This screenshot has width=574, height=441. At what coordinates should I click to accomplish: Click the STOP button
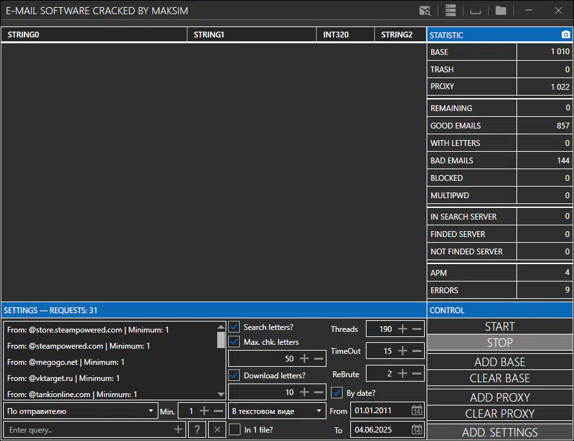pos(500,343)
